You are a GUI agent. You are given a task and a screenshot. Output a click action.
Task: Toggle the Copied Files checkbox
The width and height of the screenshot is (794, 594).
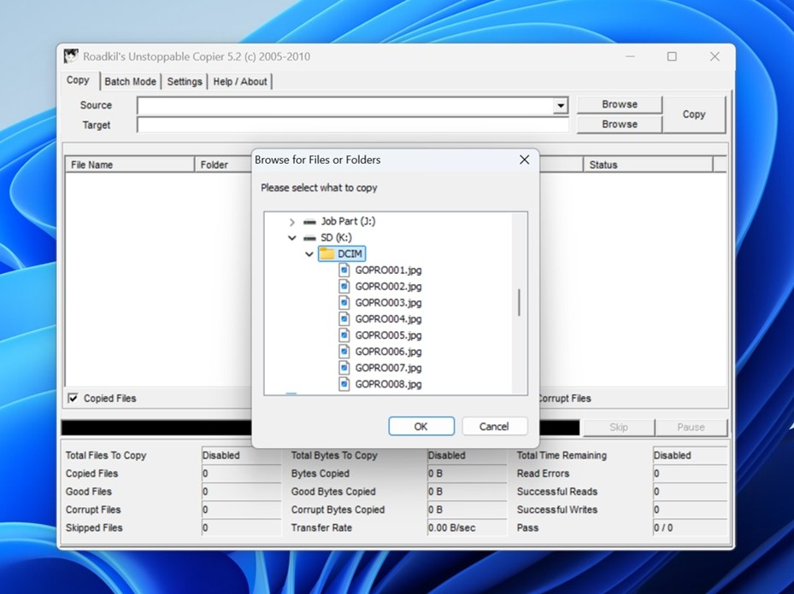(73, 399)
